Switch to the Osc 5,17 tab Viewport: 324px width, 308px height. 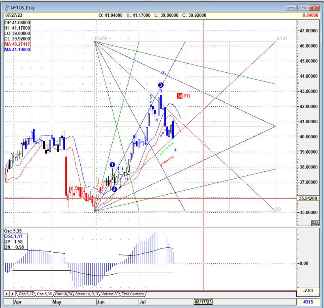pyautogui.click(x=25, y=294)
